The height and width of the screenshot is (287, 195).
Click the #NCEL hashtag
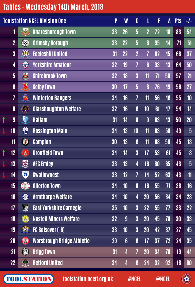[x=135, y=279]
